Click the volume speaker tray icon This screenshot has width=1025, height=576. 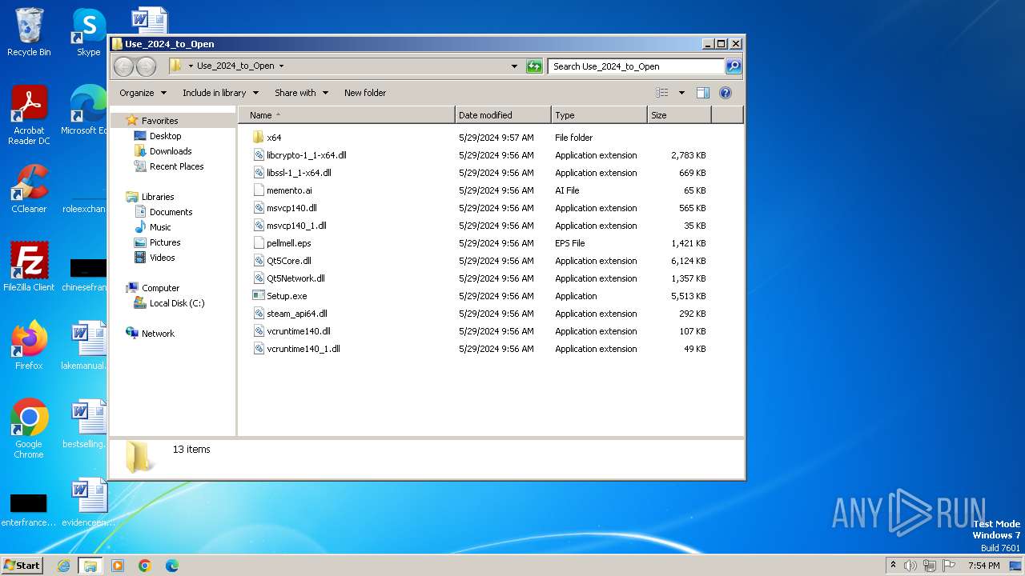click(910, 566)
